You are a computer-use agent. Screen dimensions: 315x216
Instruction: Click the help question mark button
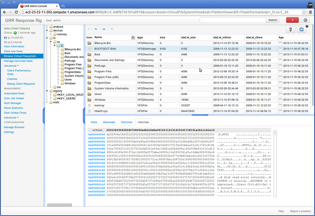pos(291,29)
